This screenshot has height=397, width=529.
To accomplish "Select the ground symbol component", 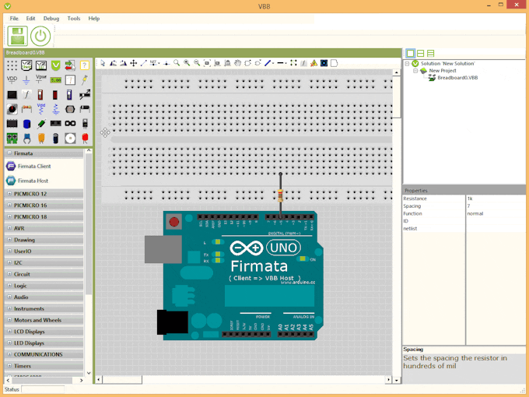I will tap(26, 79).
